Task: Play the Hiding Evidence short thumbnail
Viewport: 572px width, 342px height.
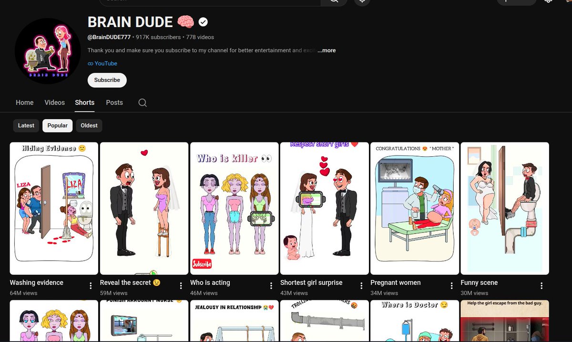Action: click(54, 209)
